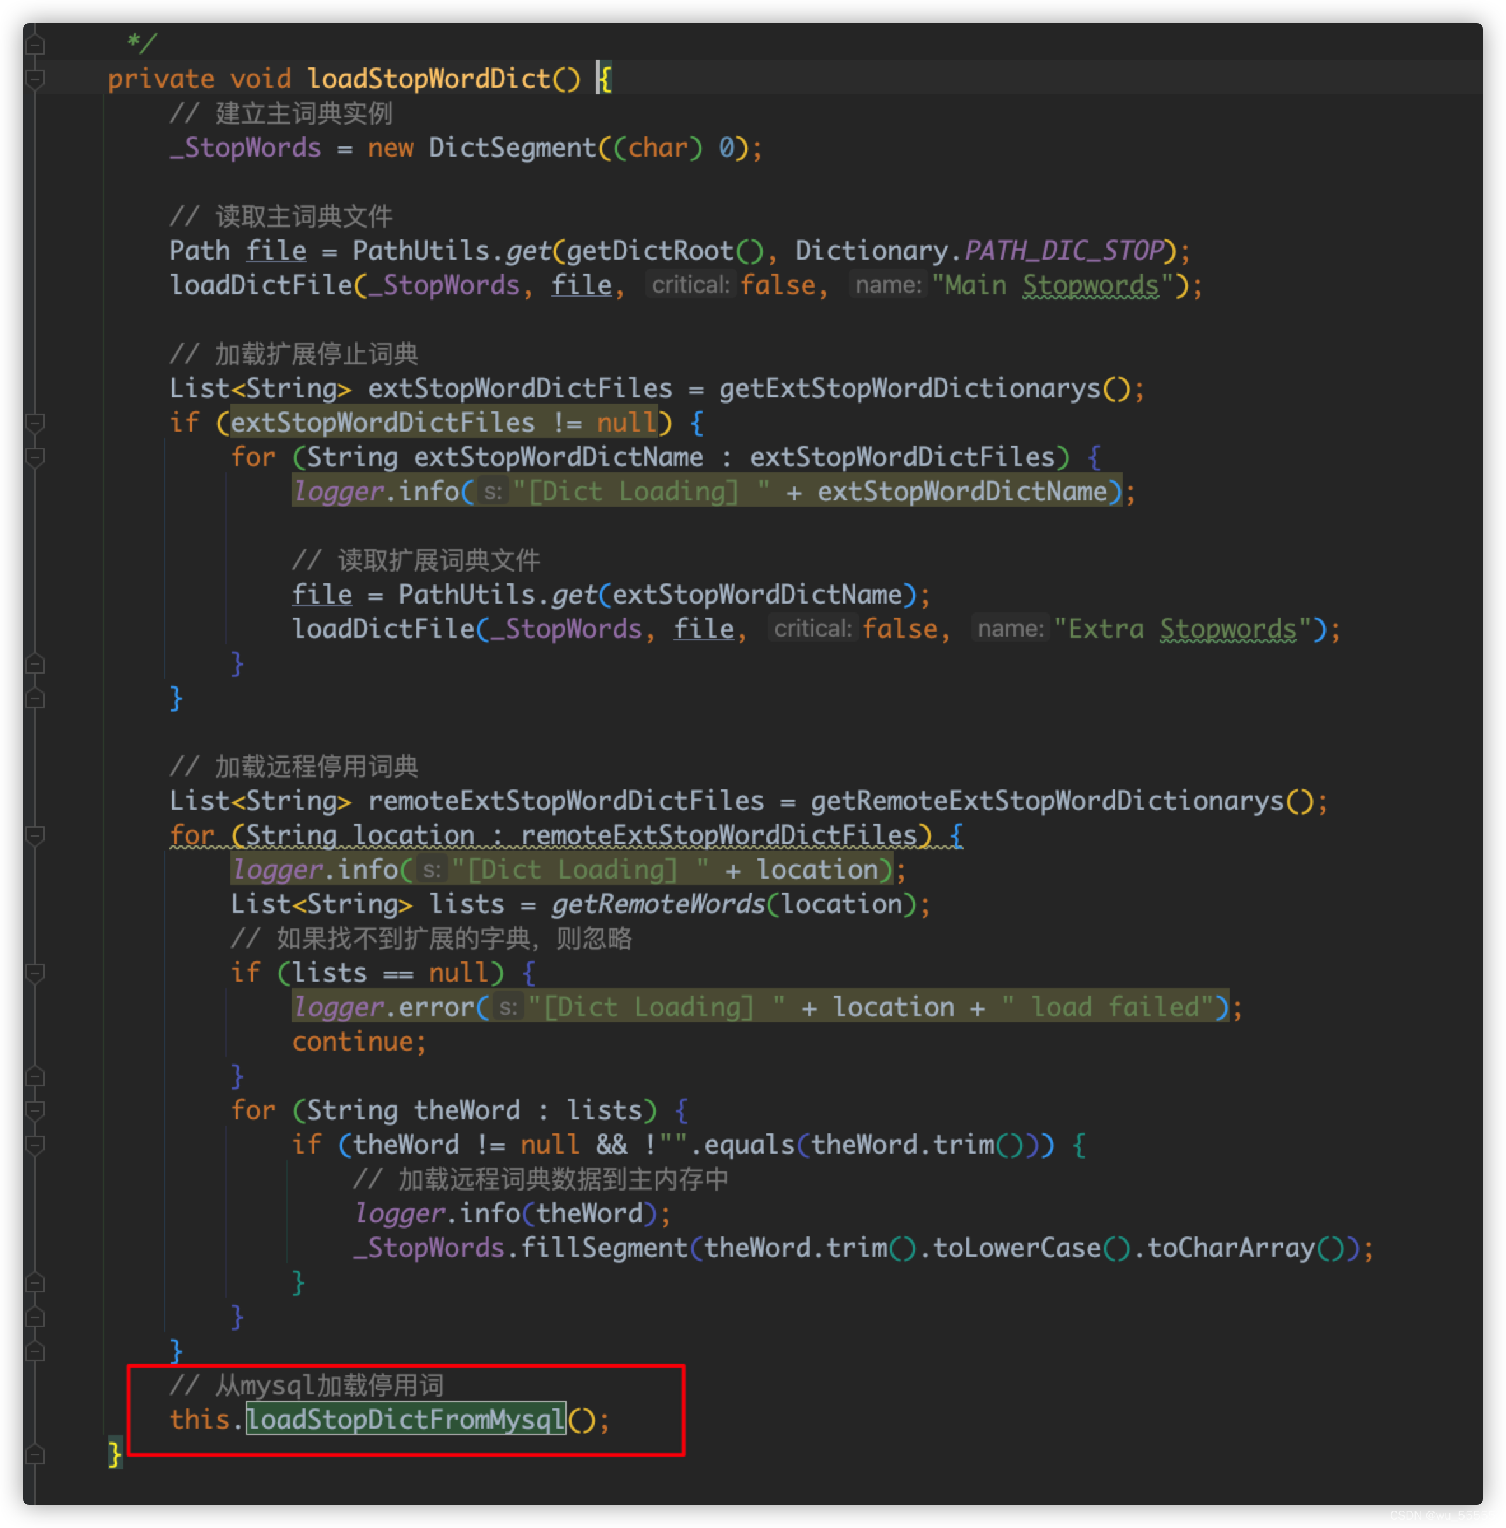1506x1528 pixels.
Task: Collapse the 'for String theWord' loop fold marker
Action: click(35, 1111)
